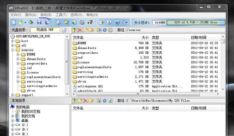Click the Open file folder icon
Screen dimensions: 234x136
pyautogui.click(x=20, y=22)
